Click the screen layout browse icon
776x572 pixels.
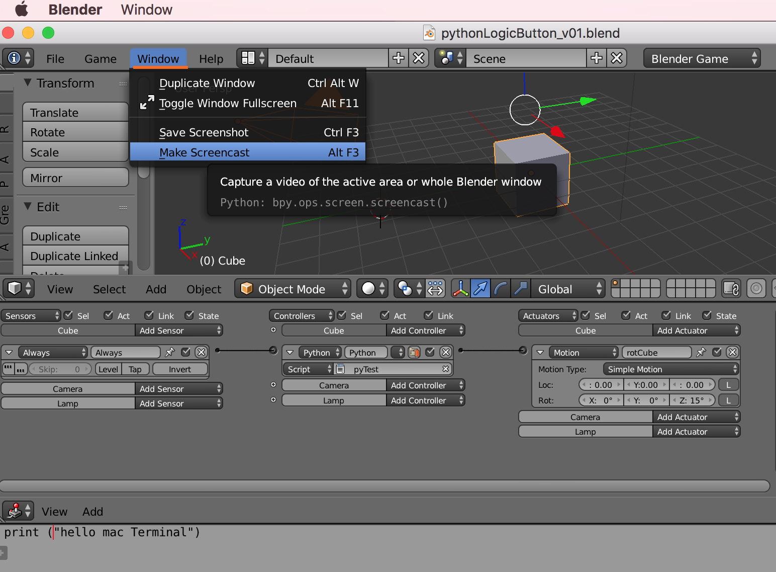tap(253, 58)
